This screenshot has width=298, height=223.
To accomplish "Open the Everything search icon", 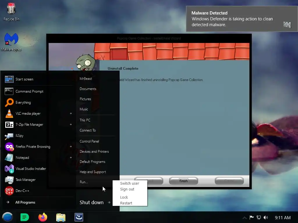I will tap(9, 102).
